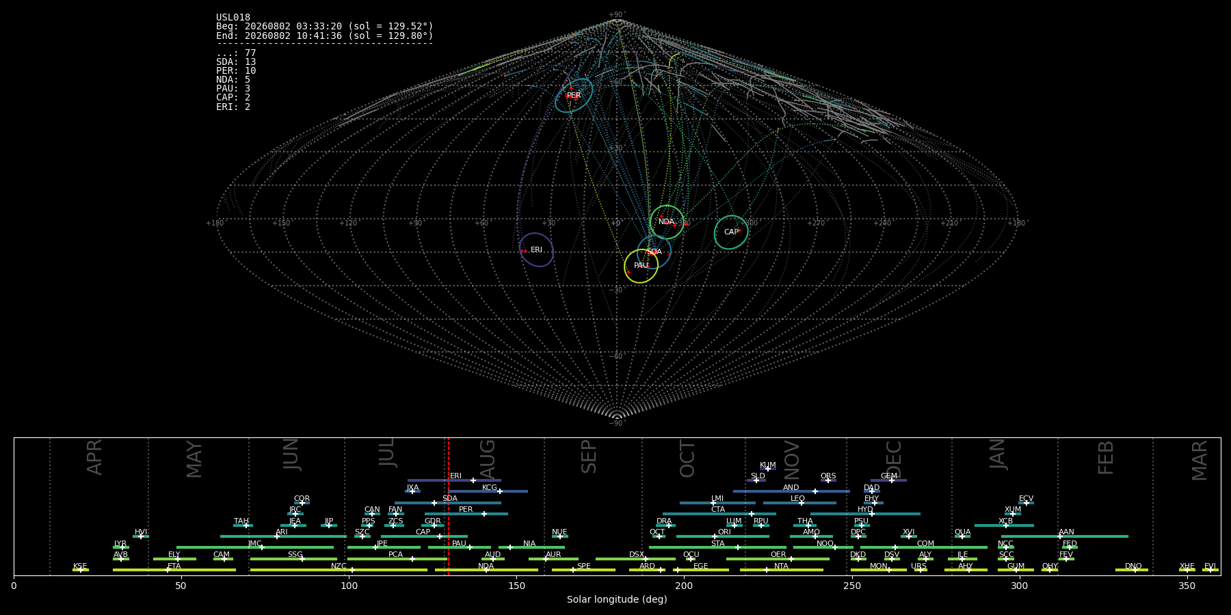This screenshot has height=615, width=1231.
Task: Select the GEM shower bar in the timeline
Action: pos(888,480)
